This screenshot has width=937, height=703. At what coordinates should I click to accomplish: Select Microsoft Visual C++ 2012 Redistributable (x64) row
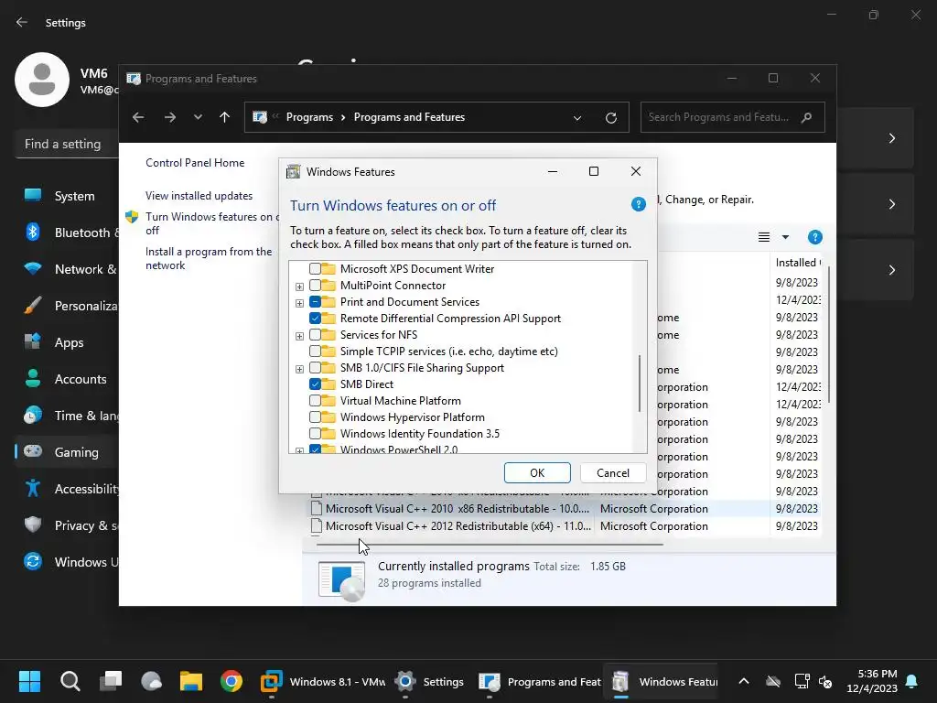565,526
